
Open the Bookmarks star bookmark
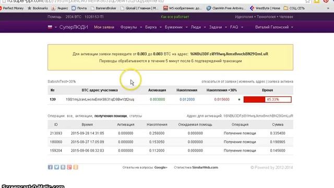pyautogui.click(x=38, y=8)
